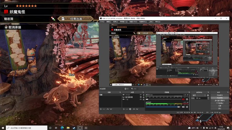
Task: Lock the display capture source
Action: [143, 97]
